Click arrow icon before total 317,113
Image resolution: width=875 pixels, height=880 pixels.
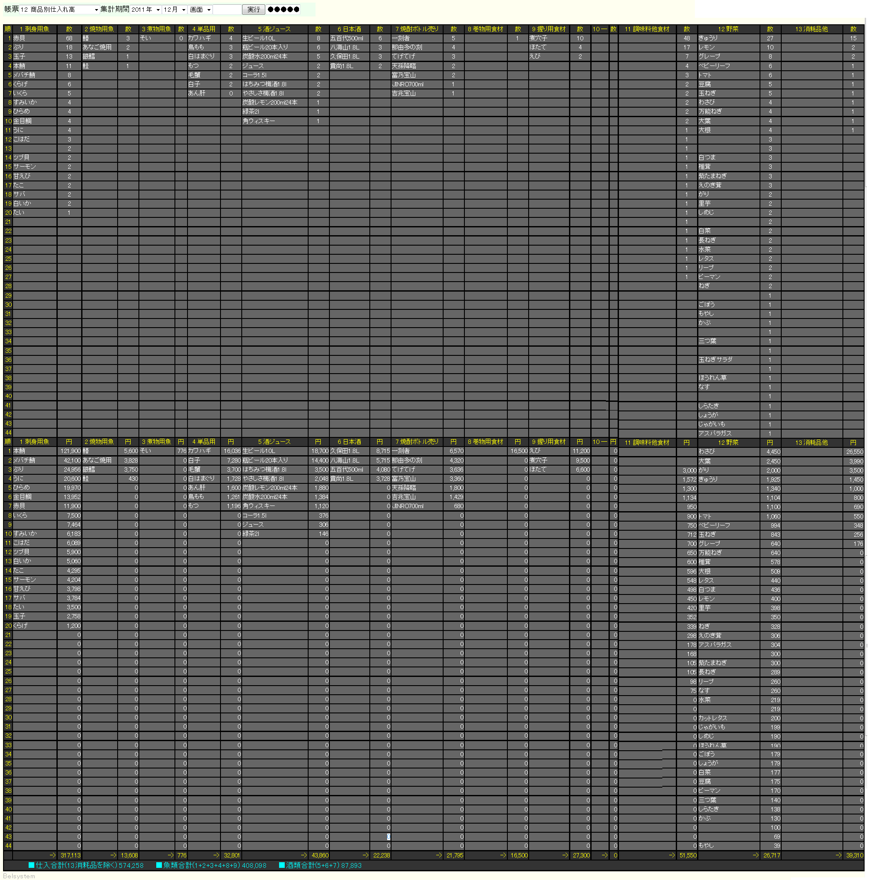point(53,855)
